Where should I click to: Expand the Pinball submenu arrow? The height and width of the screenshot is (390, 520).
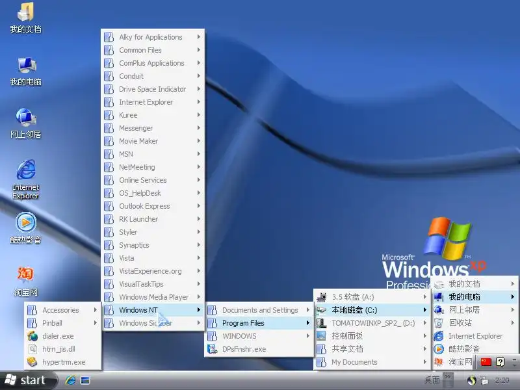coord(95,322)
